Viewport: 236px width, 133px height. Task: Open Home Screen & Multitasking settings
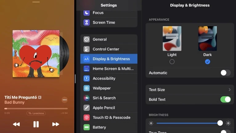(x=109, y=69)
